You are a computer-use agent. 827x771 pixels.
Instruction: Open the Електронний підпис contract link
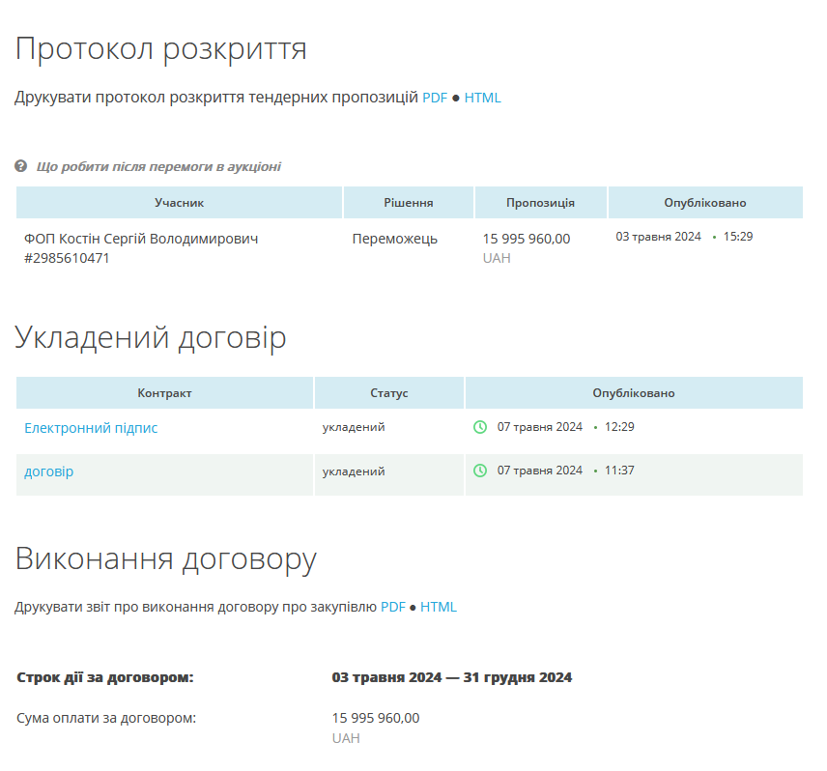pos(91,427)
